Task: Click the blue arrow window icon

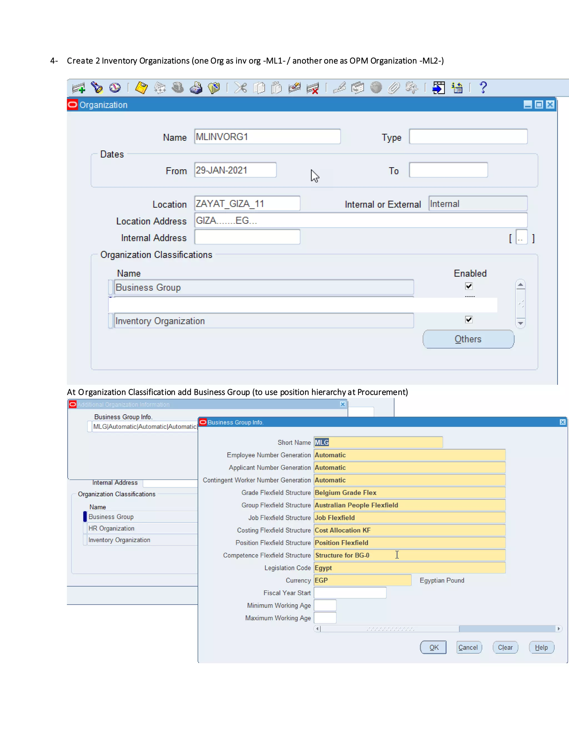Action: (438, 88)
